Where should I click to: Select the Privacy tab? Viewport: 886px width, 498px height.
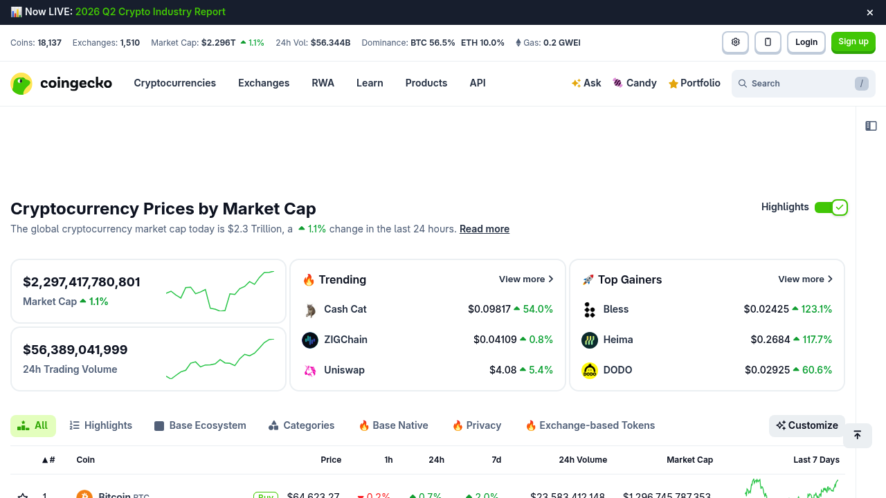[476, 426]
